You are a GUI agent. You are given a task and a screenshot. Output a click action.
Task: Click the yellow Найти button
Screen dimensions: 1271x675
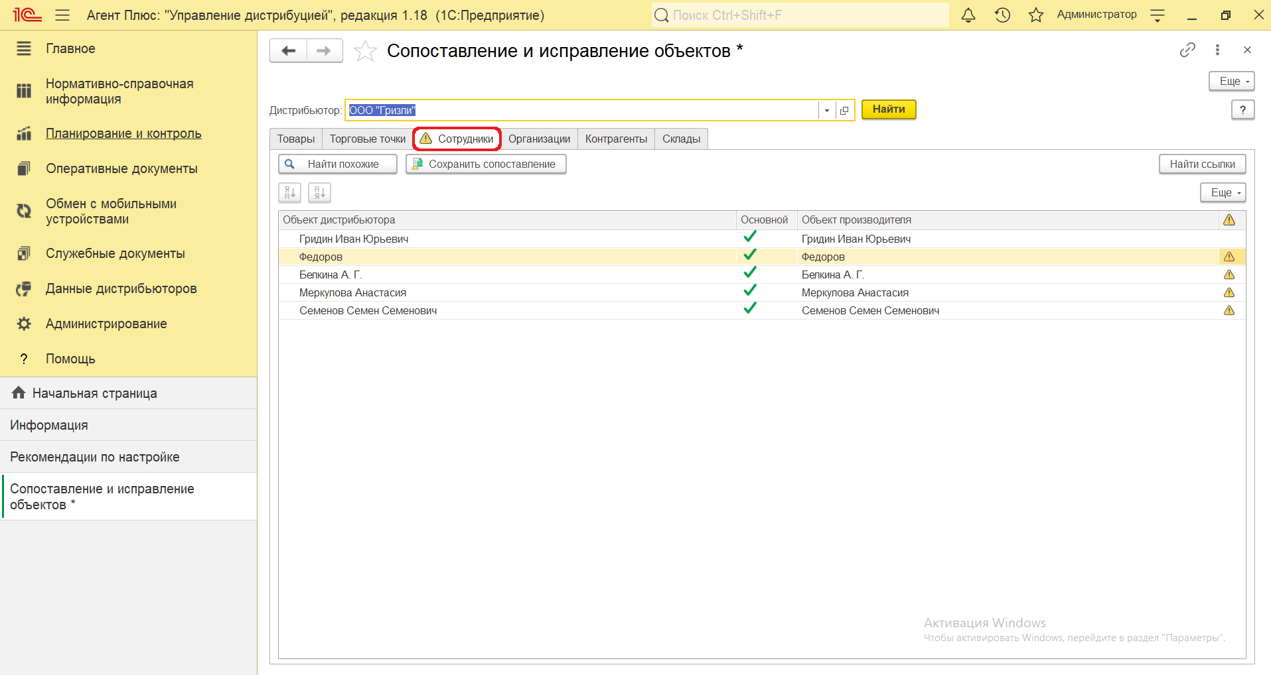[889, 109]
